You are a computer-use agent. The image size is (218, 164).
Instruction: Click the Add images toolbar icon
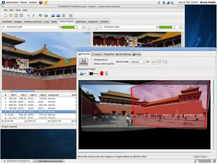(41, 15)
